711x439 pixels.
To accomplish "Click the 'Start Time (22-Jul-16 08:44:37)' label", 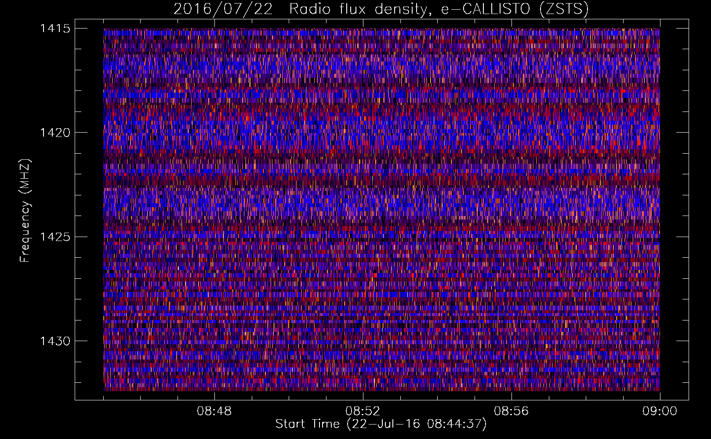I will pos(381,424).
